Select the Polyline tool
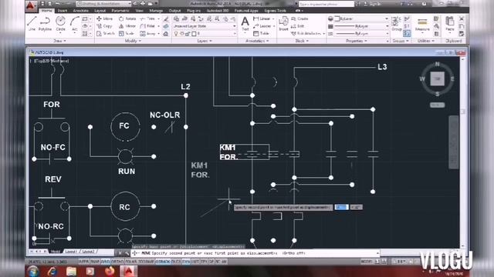494x277 pixels. click(x=45, y=24)
